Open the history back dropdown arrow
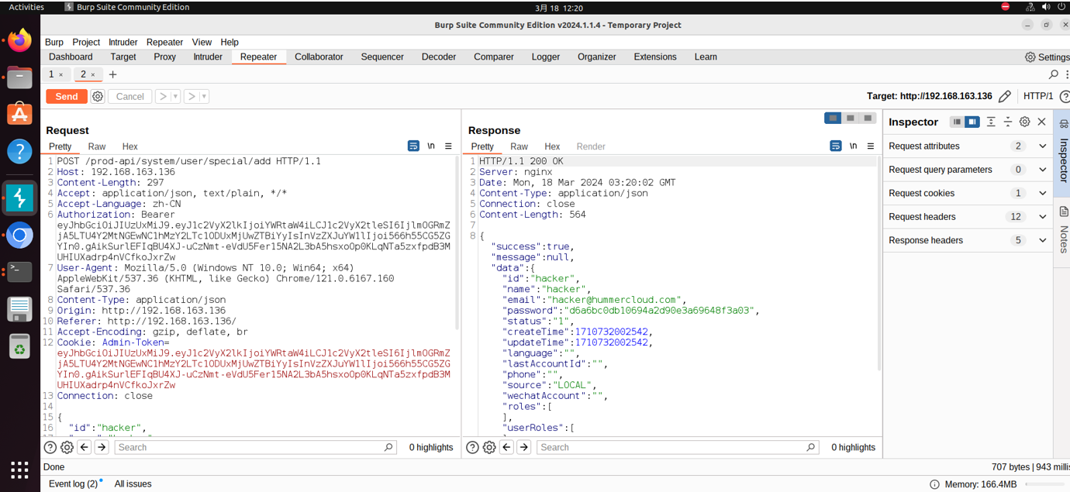The height and width of the screenshot is (492, 1070). 175,96
